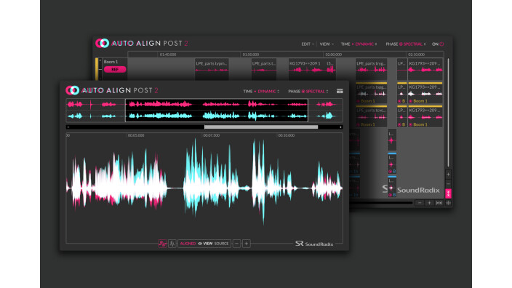Click the overview scrollbar gray thumb
Image resolution: width=512 pixels, height=288 pixels.
tap(261, 127)
